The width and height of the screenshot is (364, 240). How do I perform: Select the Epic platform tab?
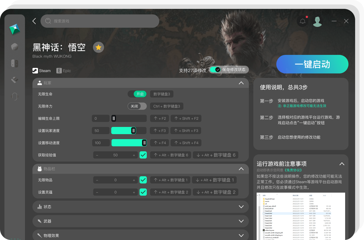(64, 71)
